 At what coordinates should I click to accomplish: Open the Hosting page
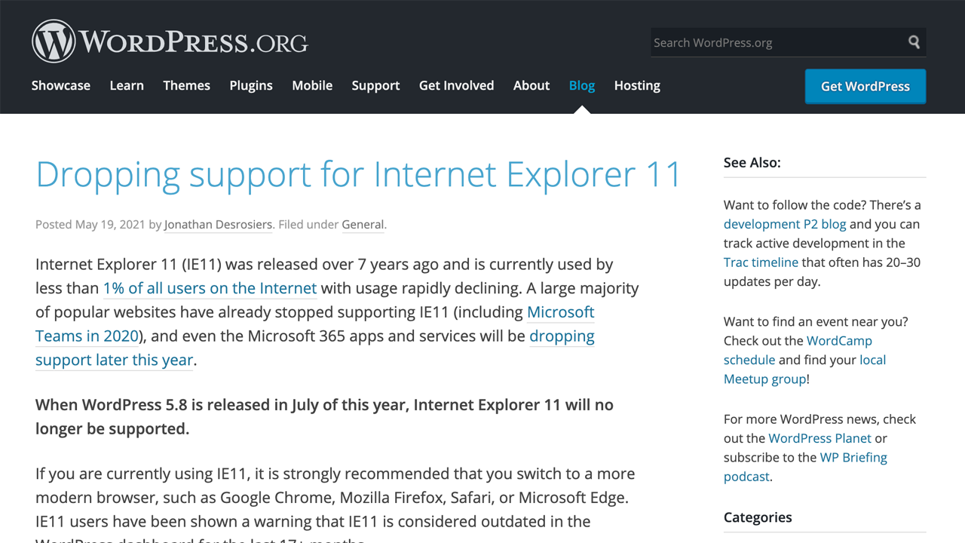637,85
